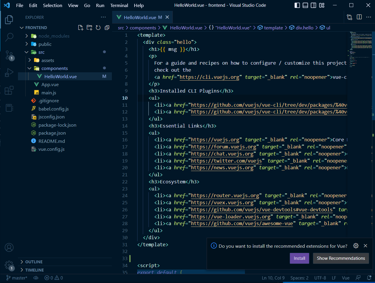The image size is (375, 283).
Task: Open editor More Actions ellipsis
Action: pos(369,17)
